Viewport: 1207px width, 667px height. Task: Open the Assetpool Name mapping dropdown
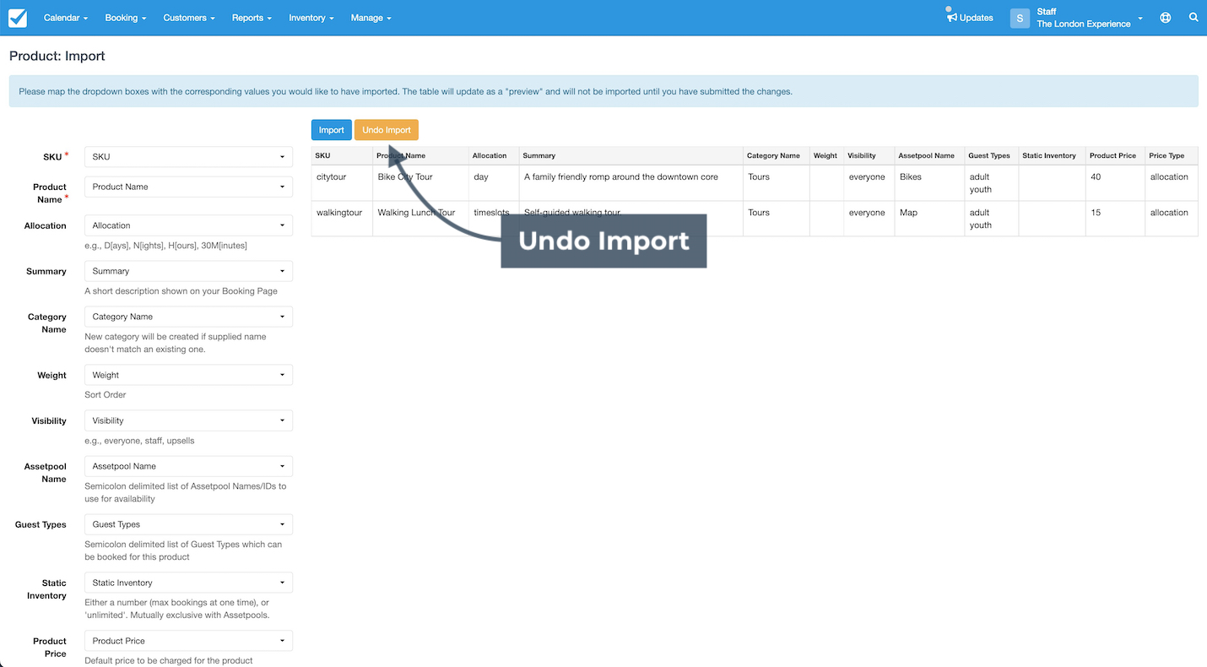[x=188, y=466]
